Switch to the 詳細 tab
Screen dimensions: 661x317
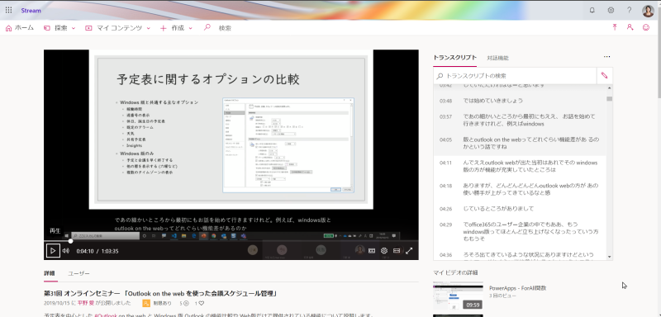point(50,273)
